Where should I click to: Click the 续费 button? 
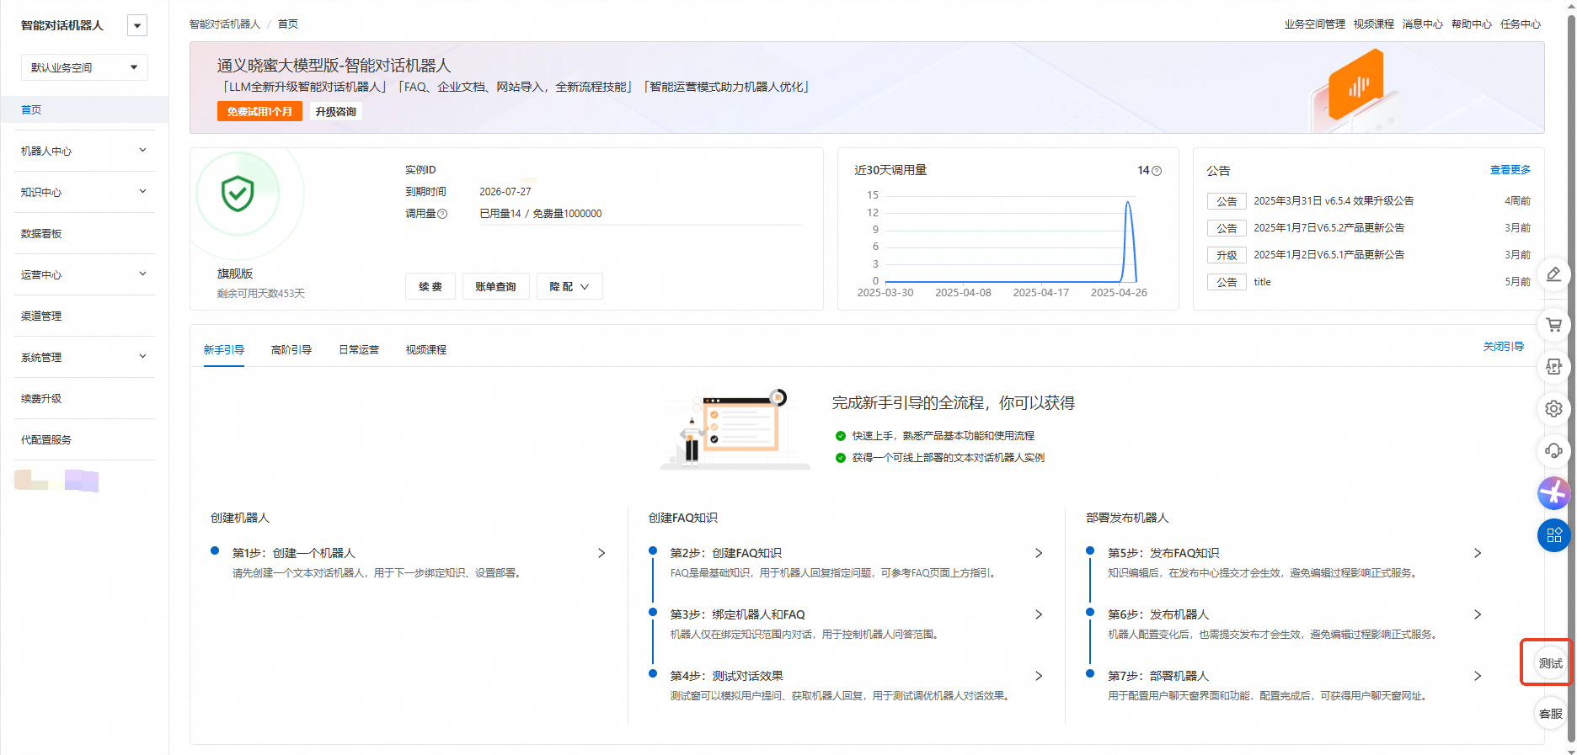pos(430,286)
